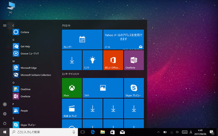Jump to letter M section header
Viewport: 218px width, 136px height.
point(14,61)
